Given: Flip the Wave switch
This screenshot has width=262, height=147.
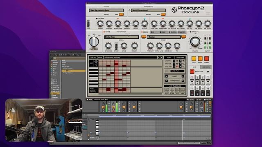Looking at the screenshot, I should point(88,24).
